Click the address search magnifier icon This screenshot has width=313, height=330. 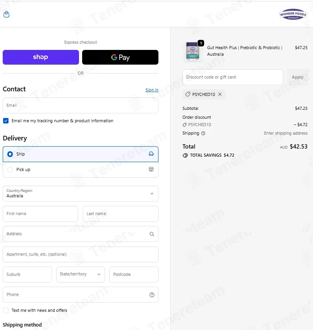[152, 234]
